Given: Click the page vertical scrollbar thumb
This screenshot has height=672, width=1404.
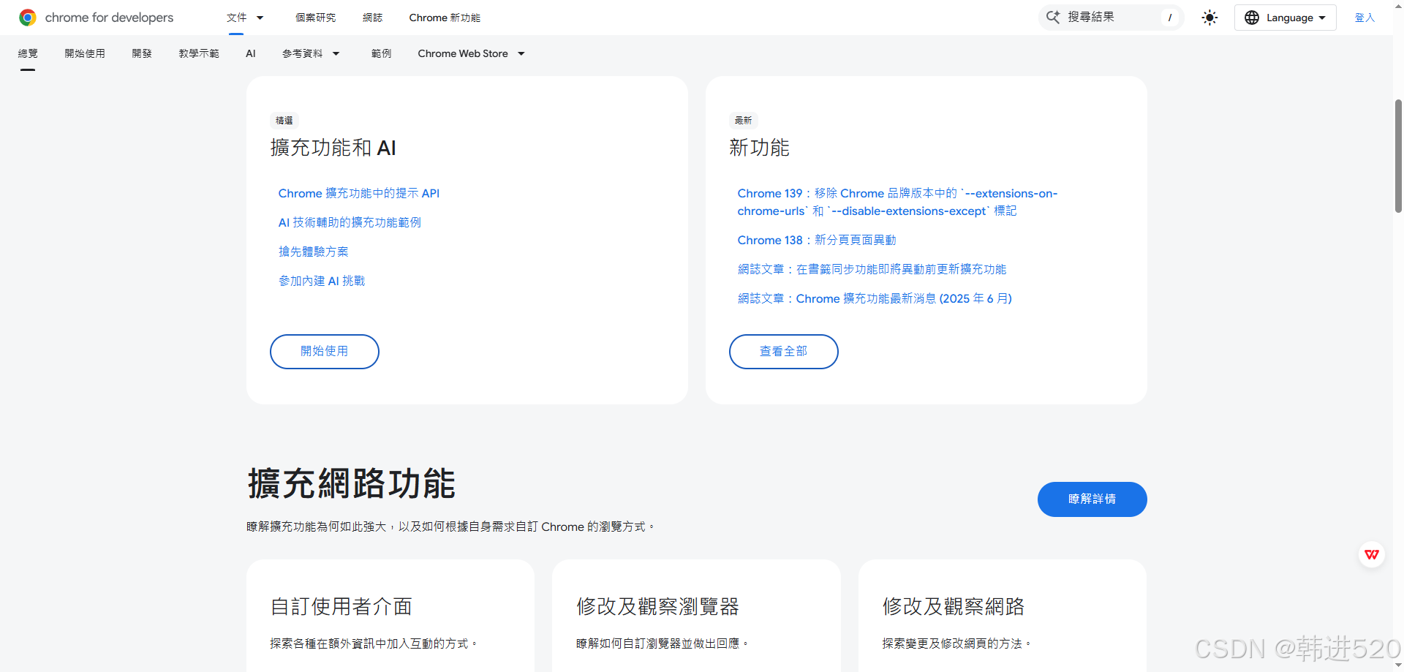Looking at the screenshot, I should [x=1398, y=155].
